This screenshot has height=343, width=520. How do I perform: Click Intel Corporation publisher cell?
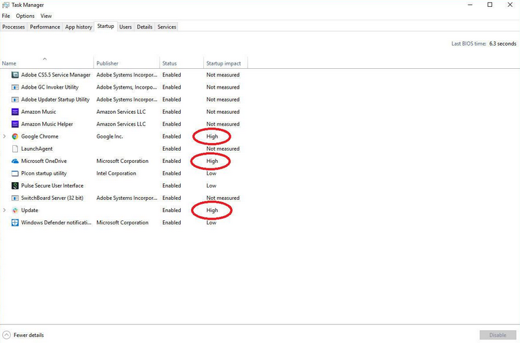116,173
